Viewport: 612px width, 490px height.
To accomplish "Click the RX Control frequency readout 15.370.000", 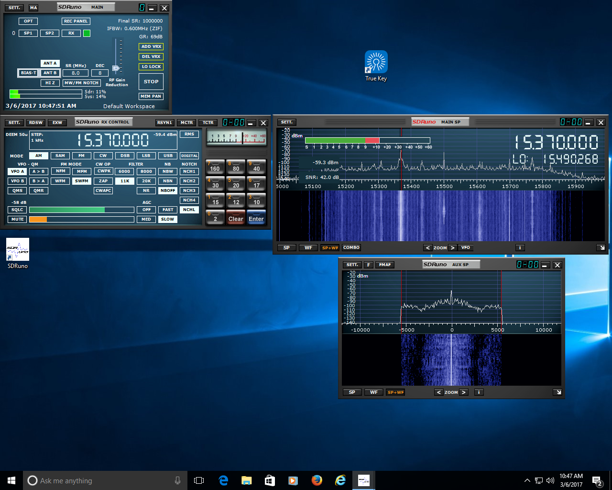I will point(114,140).
